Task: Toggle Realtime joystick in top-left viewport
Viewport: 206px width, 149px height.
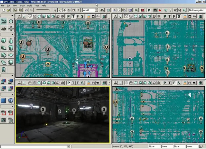Action: click(x=19, y=16)
